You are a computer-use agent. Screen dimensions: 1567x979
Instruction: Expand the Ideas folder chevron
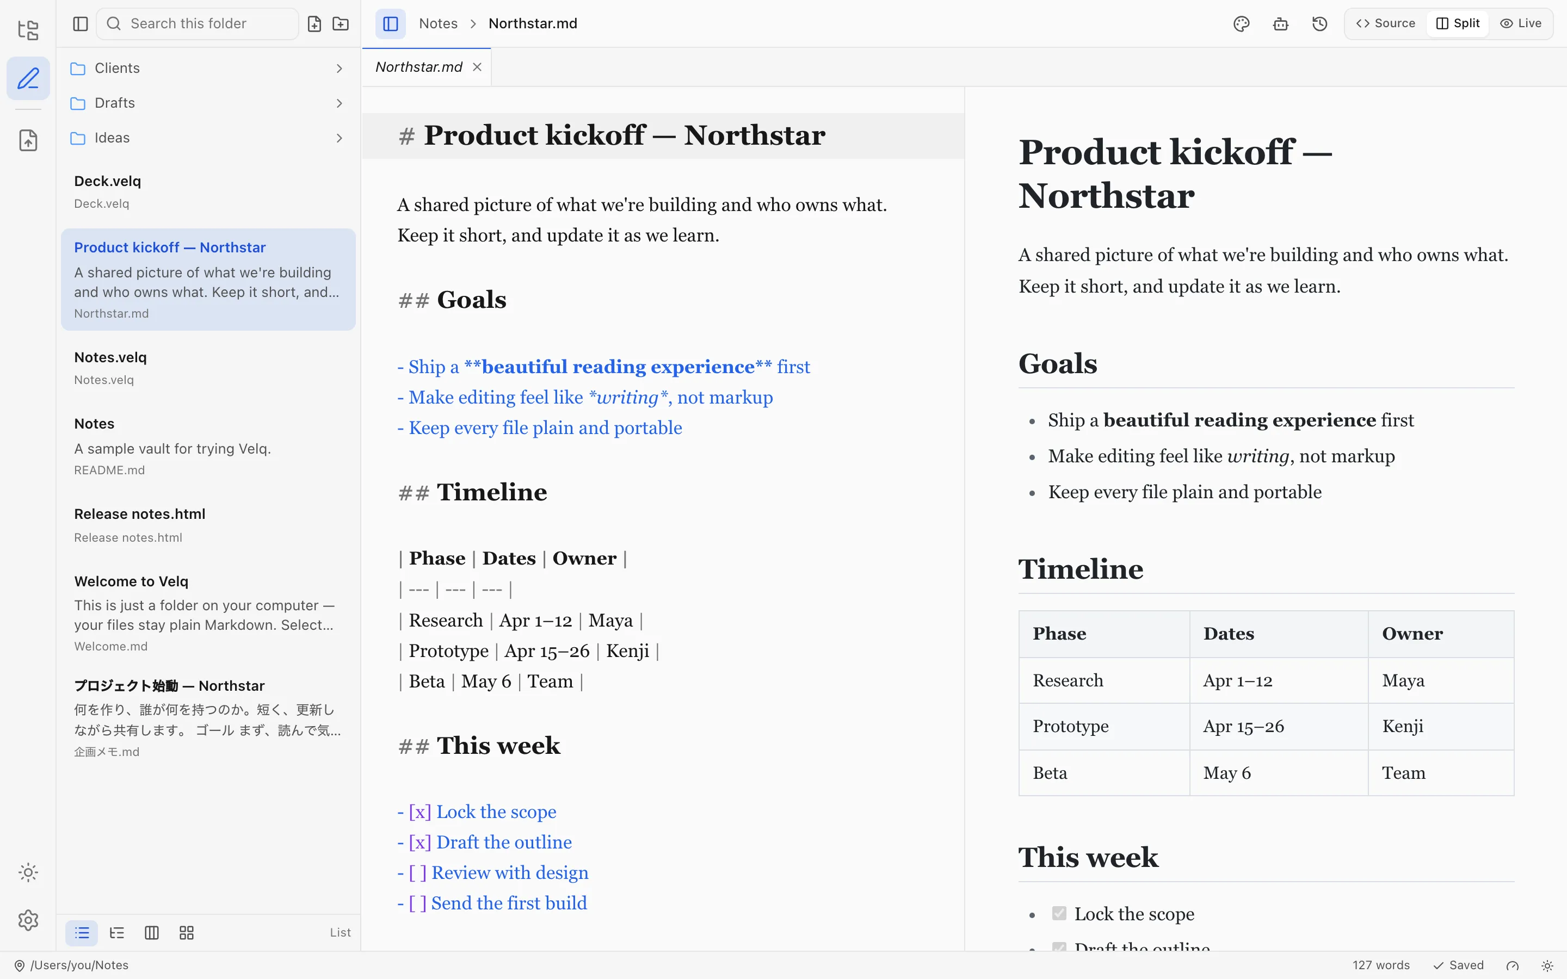pyautogui.click(x=340, y=138)
